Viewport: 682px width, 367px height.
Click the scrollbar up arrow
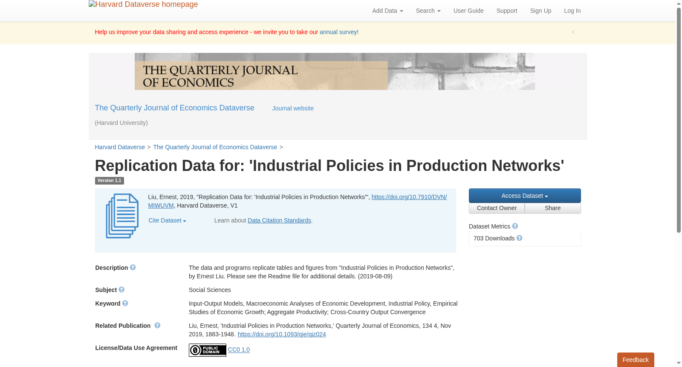679,3
